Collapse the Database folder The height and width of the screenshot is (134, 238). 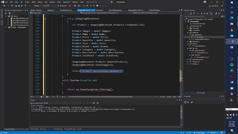tap(187, 33)
